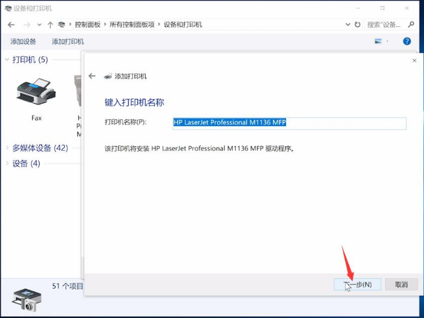Collapse the 打印机 (5) group
The width and height of the screenshot is (424, 318).
(x=8, y=60)
